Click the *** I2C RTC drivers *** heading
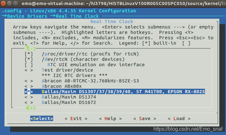The height and width of the screenshot is (135, 226). point(74,75)
